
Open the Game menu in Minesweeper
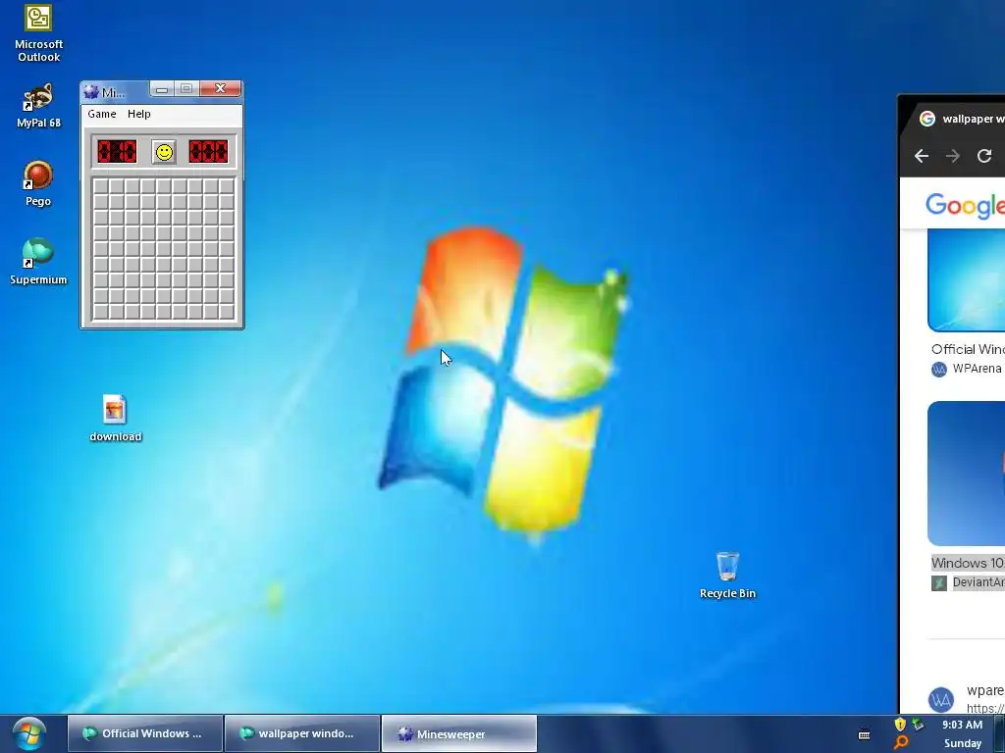[x=102, y=114]
